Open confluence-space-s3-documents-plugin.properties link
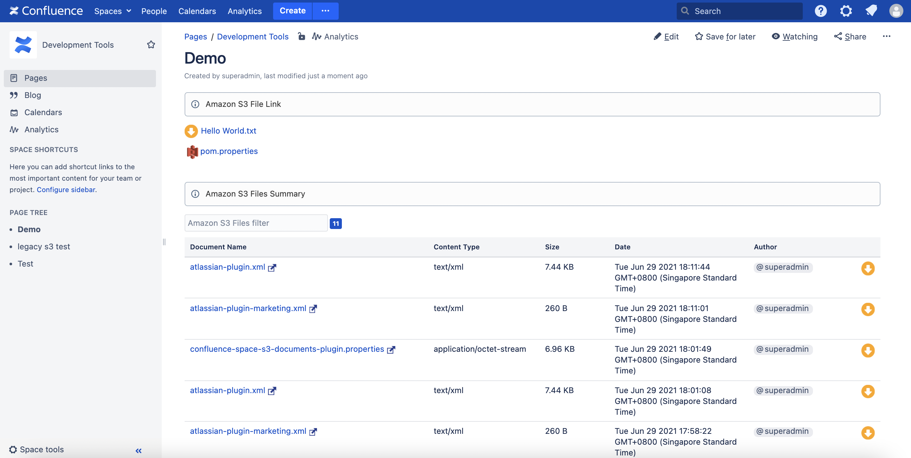Image resolution: width=911 pixels, height=458 pixels. [287, 349]
